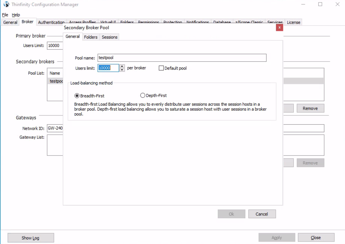Screen dimensions: 345x244
Task: Maximize the Configuration Manager window
Action: 320,5
